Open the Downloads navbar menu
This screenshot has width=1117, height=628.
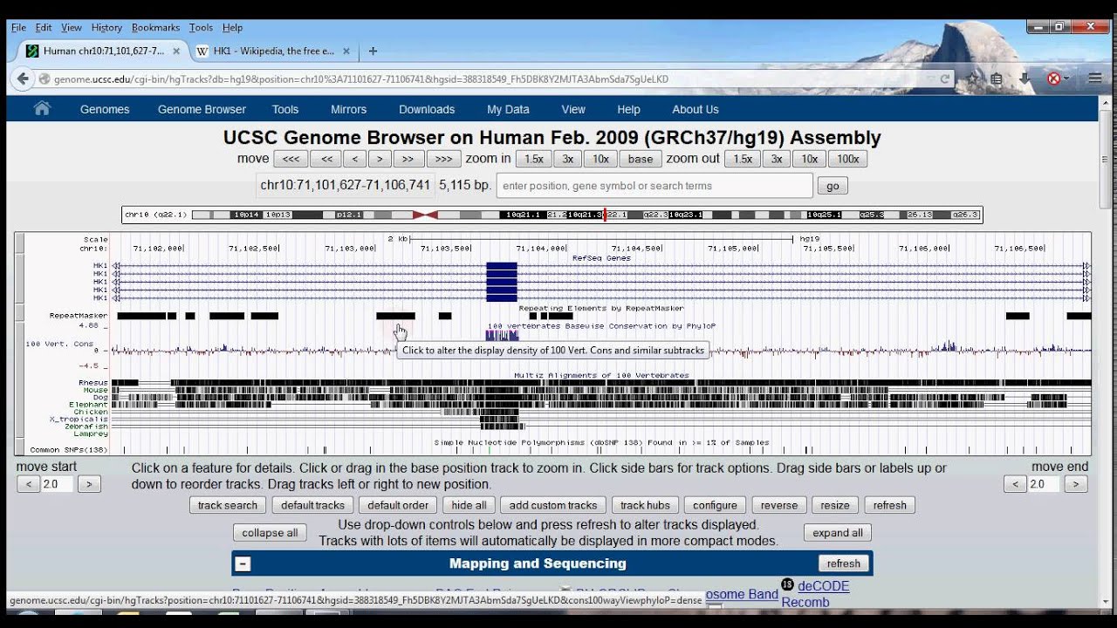pos(427,109)
